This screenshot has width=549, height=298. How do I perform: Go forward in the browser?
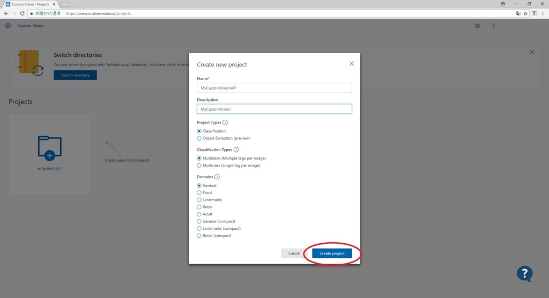click(14, 13)
